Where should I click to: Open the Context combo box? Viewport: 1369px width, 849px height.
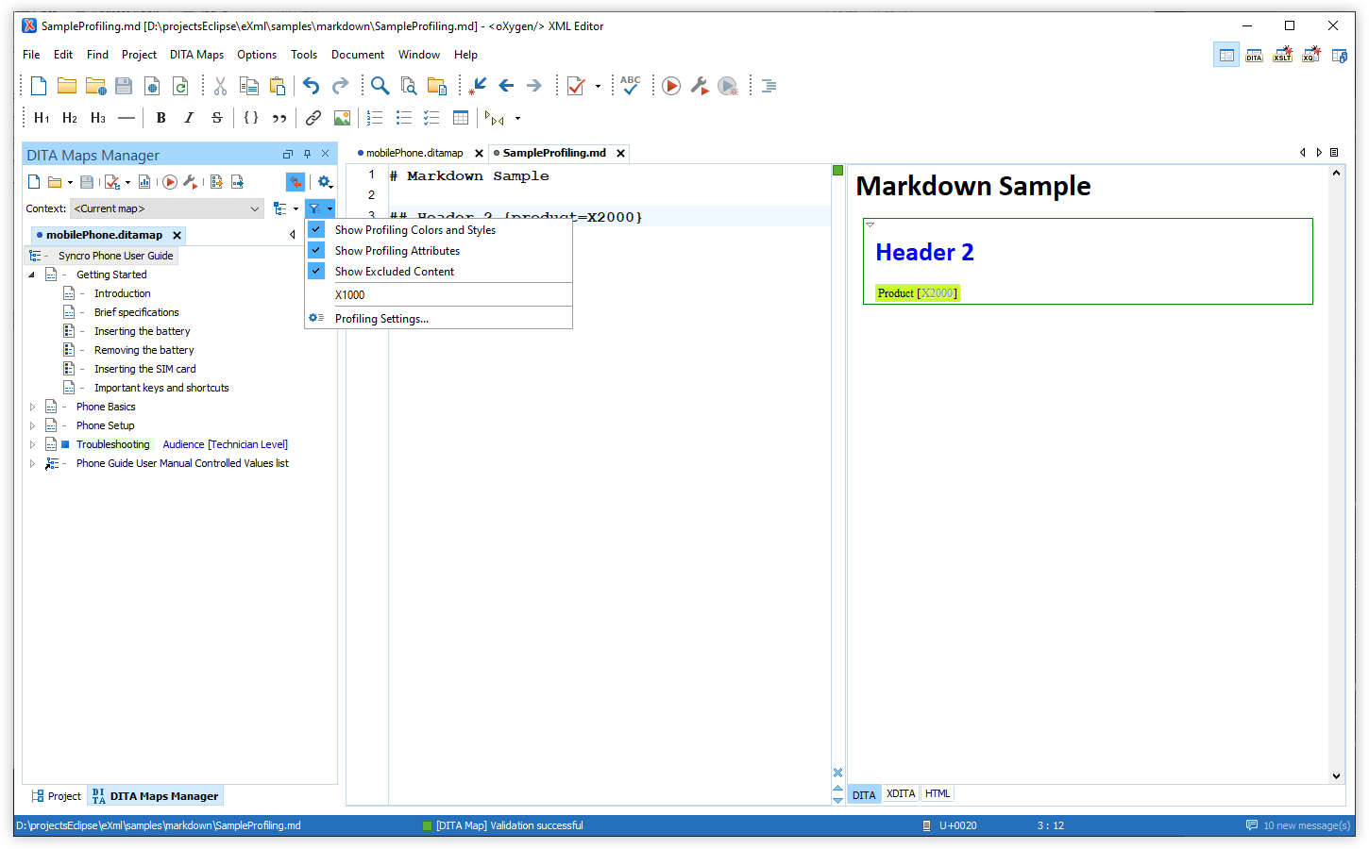(x=168, y=208)
